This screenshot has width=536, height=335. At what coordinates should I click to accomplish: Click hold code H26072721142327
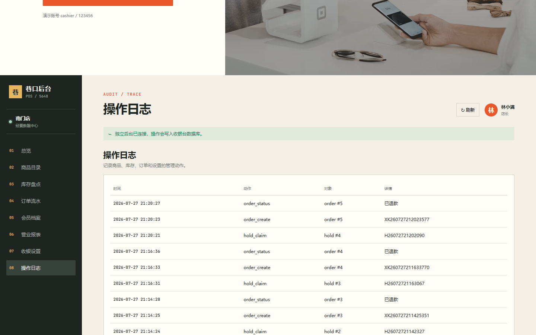point(405,332)
